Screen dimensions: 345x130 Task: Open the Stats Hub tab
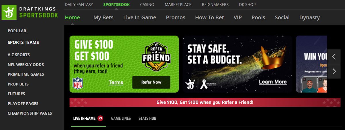click(x=147, y=118)
